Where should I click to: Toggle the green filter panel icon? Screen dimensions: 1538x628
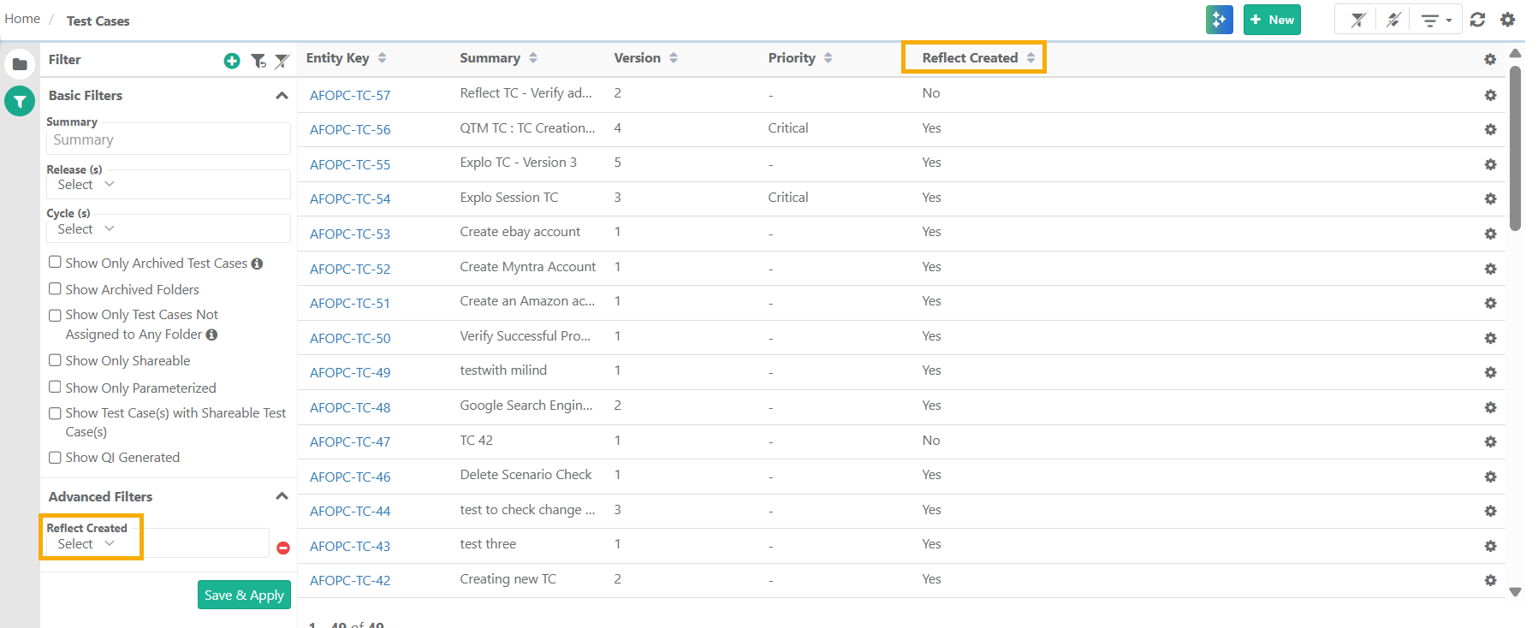(20, 101)
